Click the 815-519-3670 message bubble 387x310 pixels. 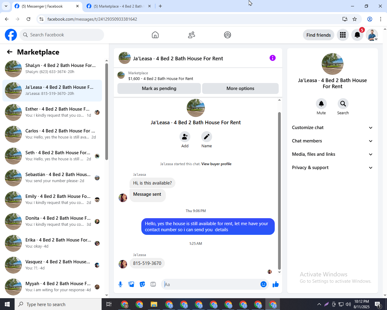tap(147, 263)
